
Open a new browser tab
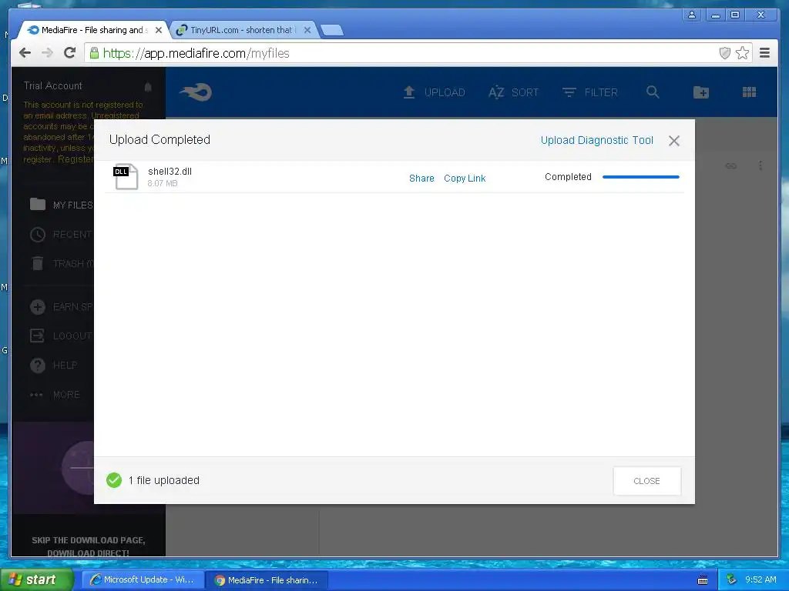(332, 30)
